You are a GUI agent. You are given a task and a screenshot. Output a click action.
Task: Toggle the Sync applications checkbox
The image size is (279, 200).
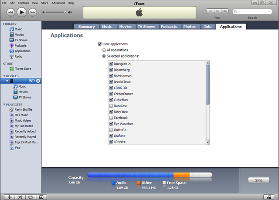tap(100, 44)
